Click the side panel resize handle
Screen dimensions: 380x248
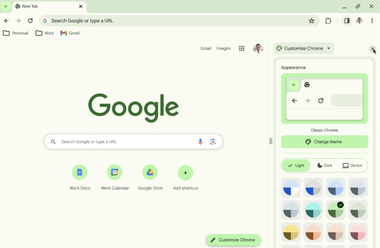click(x=271, y=141)
